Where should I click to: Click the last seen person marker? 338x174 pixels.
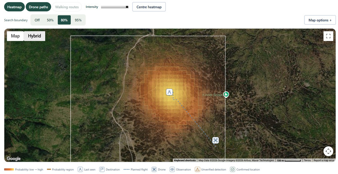click(169, 92)
